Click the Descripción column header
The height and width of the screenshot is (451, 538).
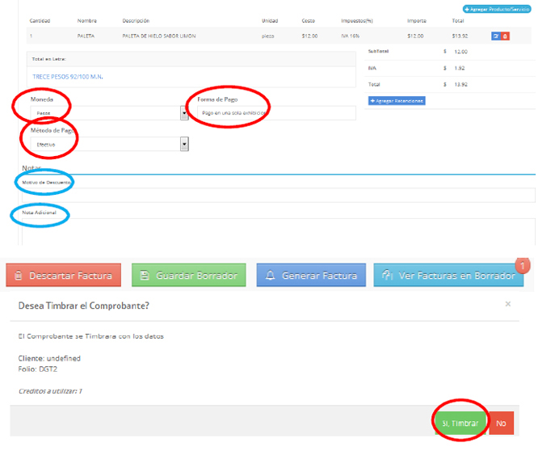pos(136,21)
